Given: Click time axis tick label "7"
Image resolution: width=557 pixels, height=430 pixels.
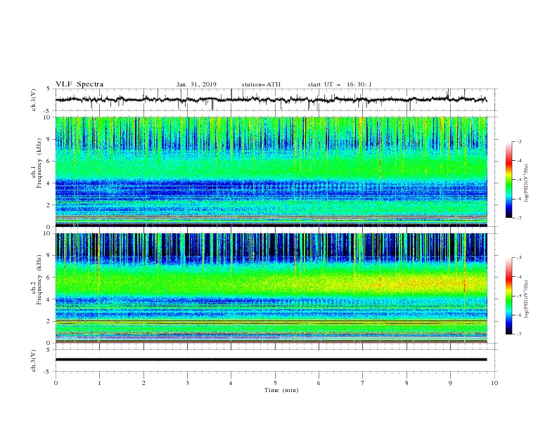Looking at the screenshot, I should 362,383.
